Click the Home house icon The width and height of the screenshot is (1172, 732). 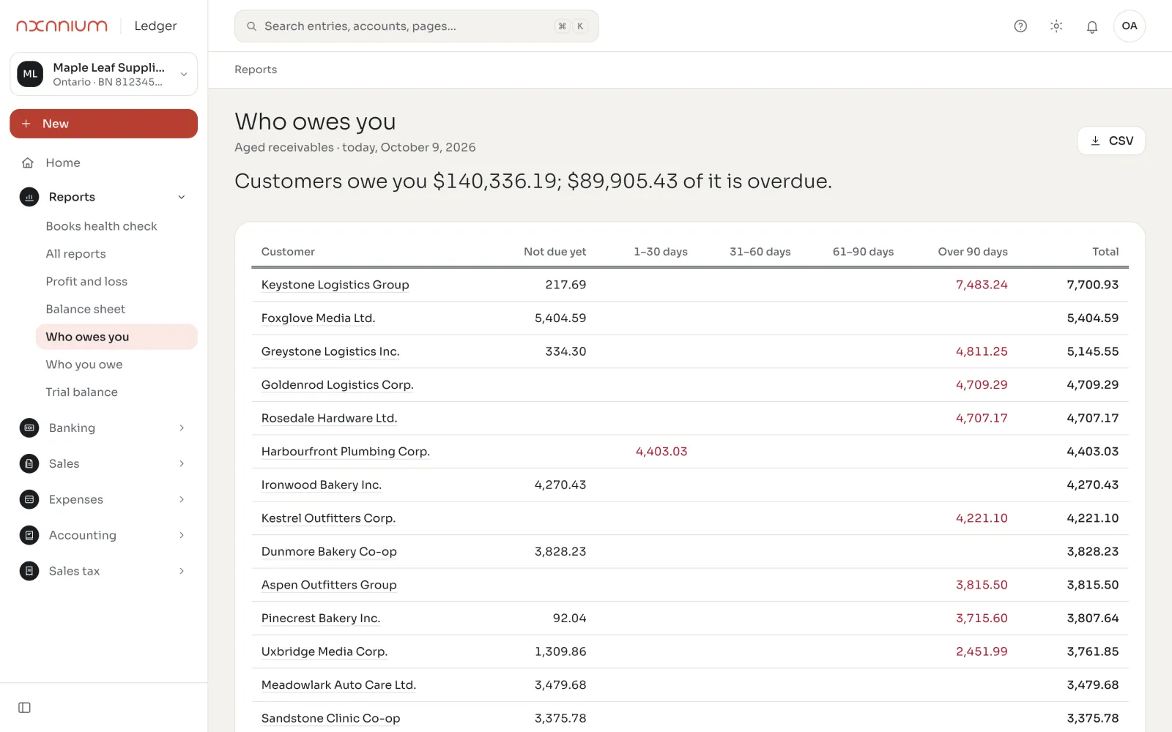point(28,163)
